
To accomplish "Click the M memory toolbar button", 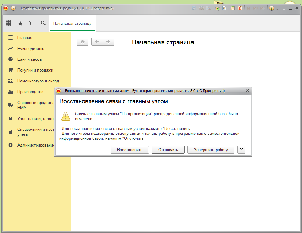I will point(248,8).
